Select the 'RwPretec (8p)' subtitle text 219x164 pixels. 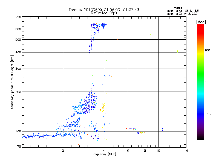pos(104,13)
